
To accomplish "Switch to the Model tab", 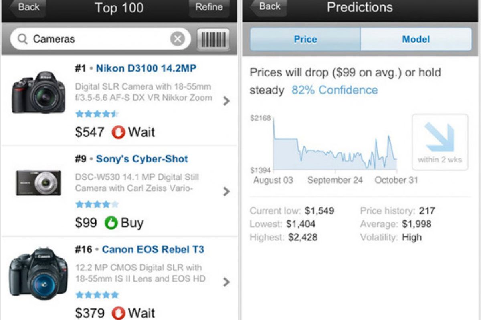I will pos(416,39).
